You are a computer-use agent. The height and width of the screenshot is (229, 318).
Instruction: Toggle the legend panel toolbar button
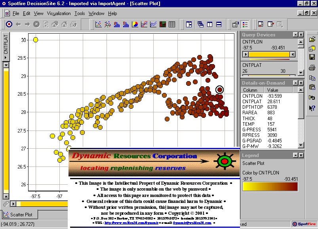click(245, 25)
